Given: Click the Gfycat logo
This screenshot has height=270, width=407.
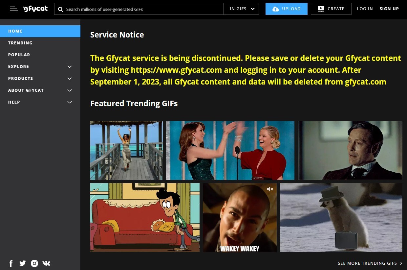Looking at the screenshot, I should point(35,9).
